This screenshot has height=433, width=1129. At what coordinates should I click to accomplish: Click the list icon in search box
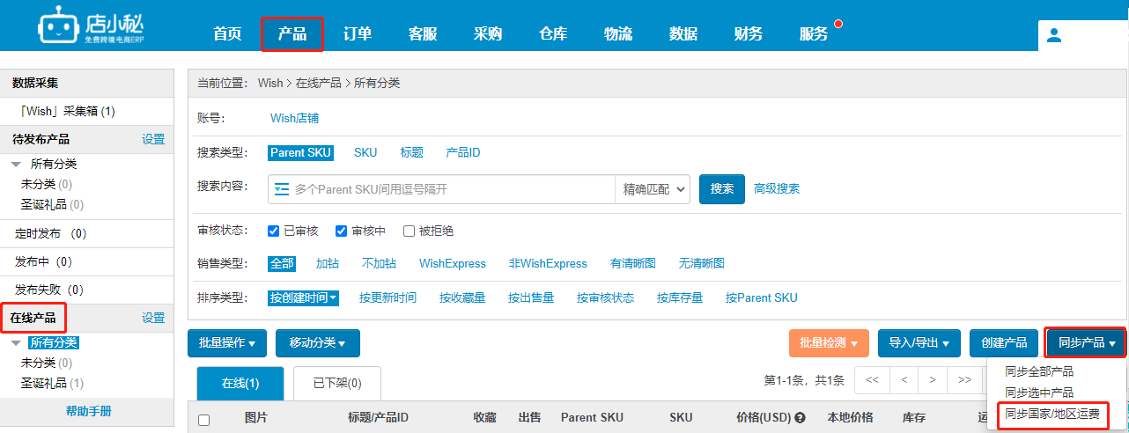[281, 189]
